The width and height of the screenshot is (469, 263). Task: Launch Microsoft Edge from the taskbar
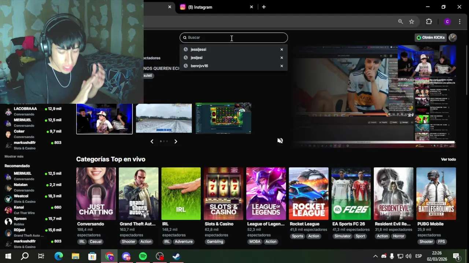click(59, 256)
